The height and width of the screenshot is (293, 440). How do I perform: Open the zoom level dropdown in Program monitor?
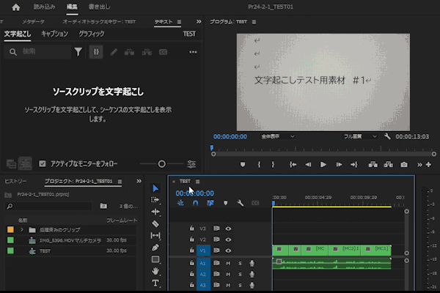(x=277, y=136)
